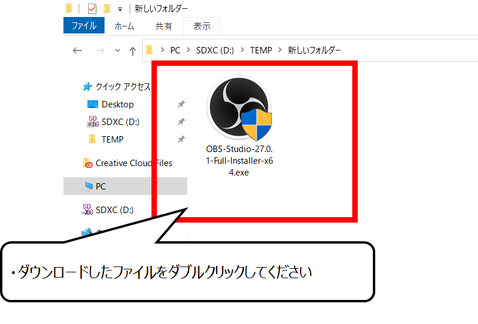Image resolution: width=478 pixels, height=324 pixels.
Task: Switch to the 共有 ribbon tab
Action: pos(164,26)
